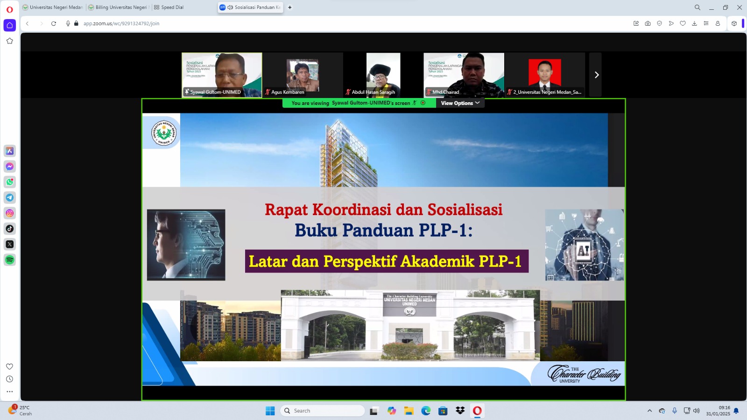This screenshot has height=420, width=747.
Task: Open Spotify player in sidebar
Action: tap(10, 260)
